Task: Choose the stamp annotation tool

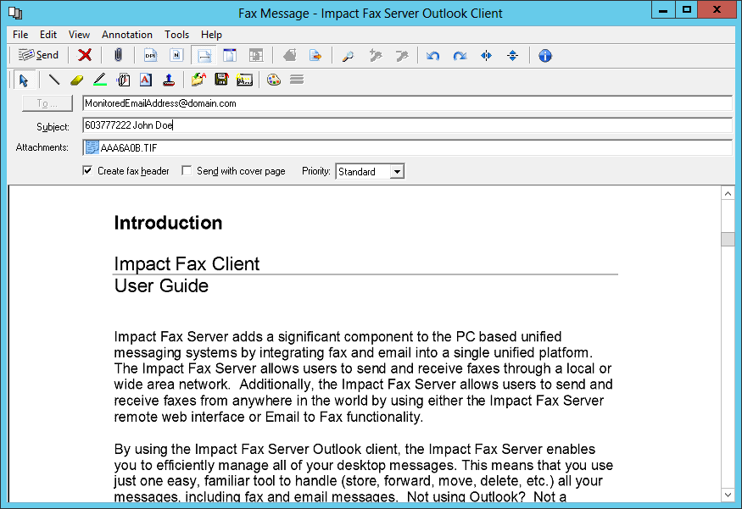Action: (169, 80)
